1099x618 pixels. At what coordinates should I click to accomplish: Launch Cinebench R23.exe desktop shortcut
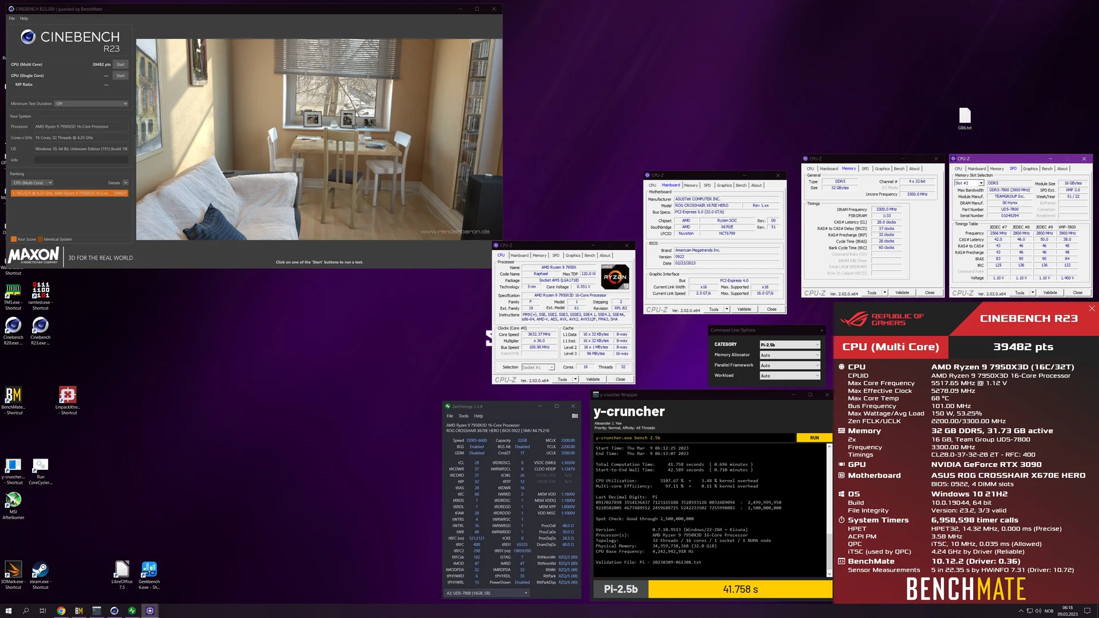(x=40, y=331)
